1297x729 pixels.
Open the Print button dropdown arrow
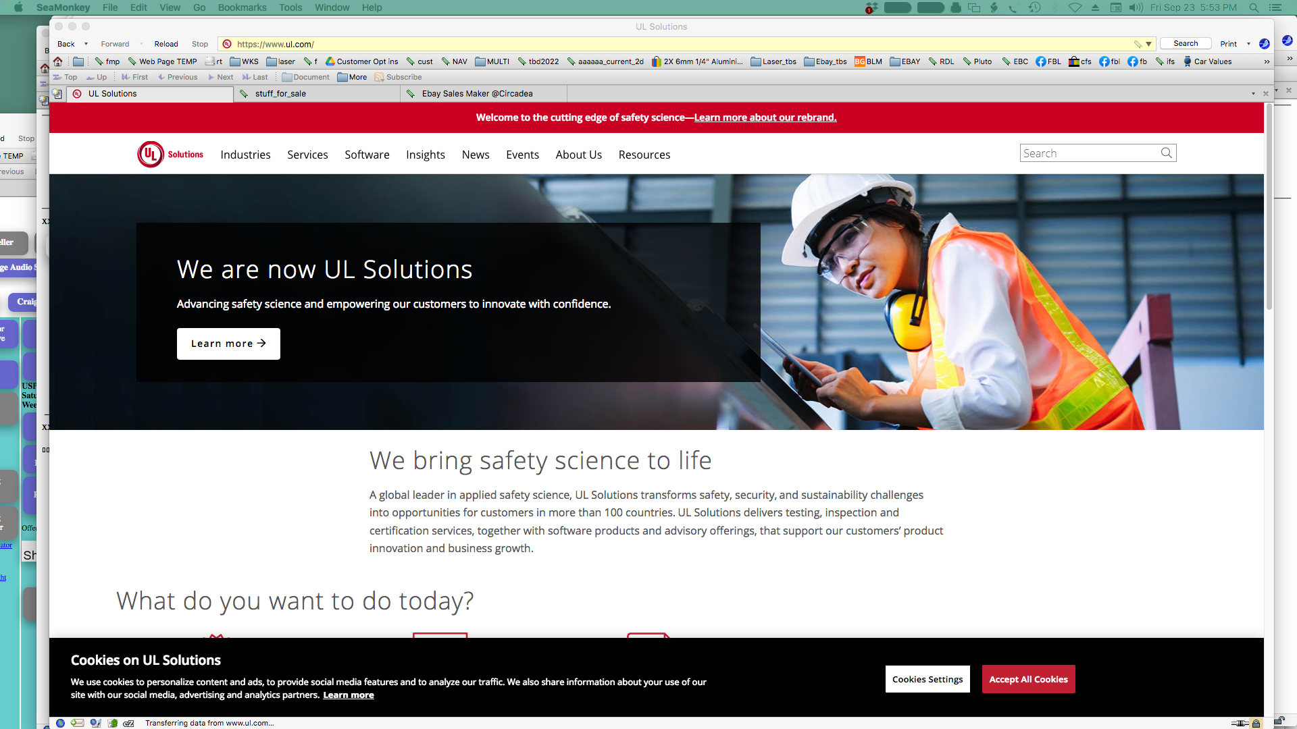point(1248,44)
